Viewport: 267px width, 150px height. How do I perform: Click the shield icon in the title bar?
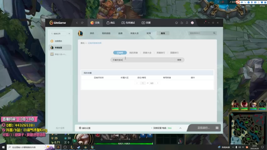point(177,23)
